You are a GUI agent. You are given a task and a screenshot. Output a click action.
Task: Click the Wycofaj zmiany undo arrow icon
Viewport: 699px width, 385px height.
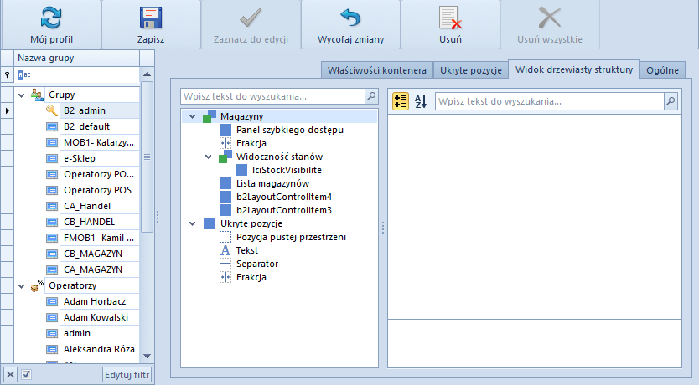[x=350, y=18]
